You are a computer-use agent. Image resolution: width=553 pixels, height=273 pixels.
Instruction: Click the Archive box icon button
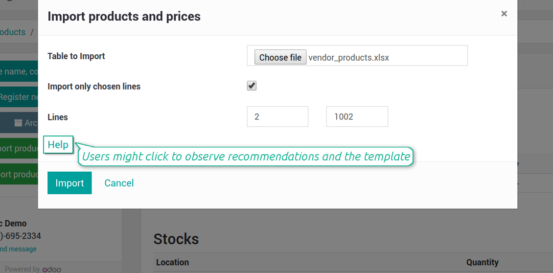pyautogui.click(x=19, y=123)
